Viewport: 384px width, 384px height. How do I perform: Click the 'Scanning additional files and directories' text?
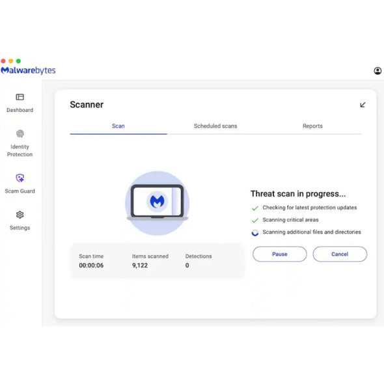point(312,232)
